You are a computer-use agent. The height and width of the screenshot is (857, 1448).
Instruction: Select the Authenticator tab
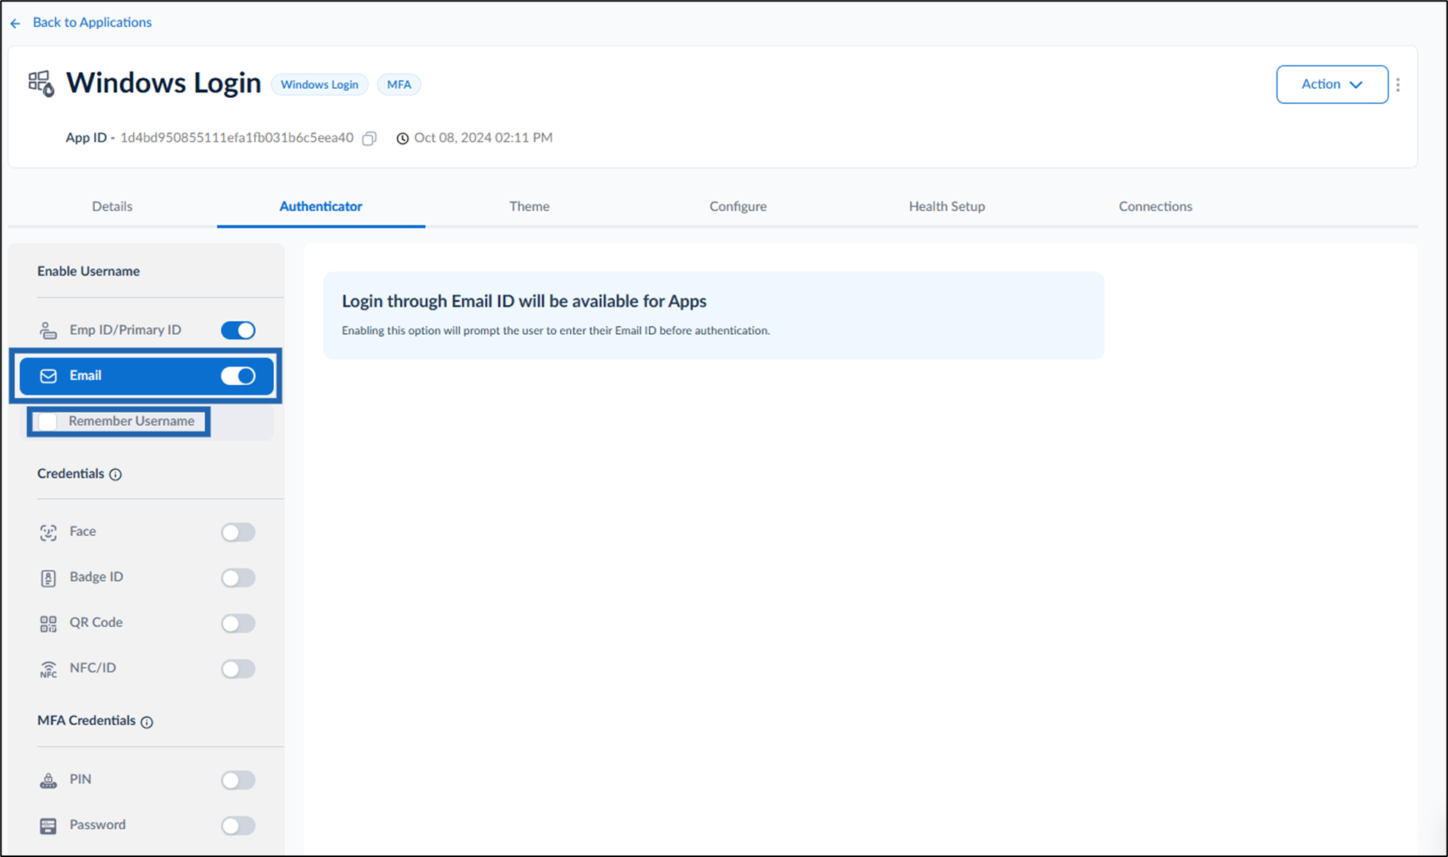pyautogui.click(x=321, y=206)
